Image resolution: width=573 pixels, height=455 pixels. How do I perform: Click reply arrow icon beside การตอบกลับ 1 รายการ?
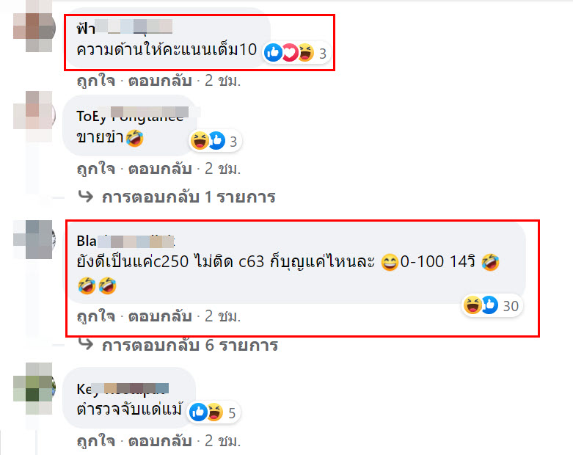click(x=87, y=196)
